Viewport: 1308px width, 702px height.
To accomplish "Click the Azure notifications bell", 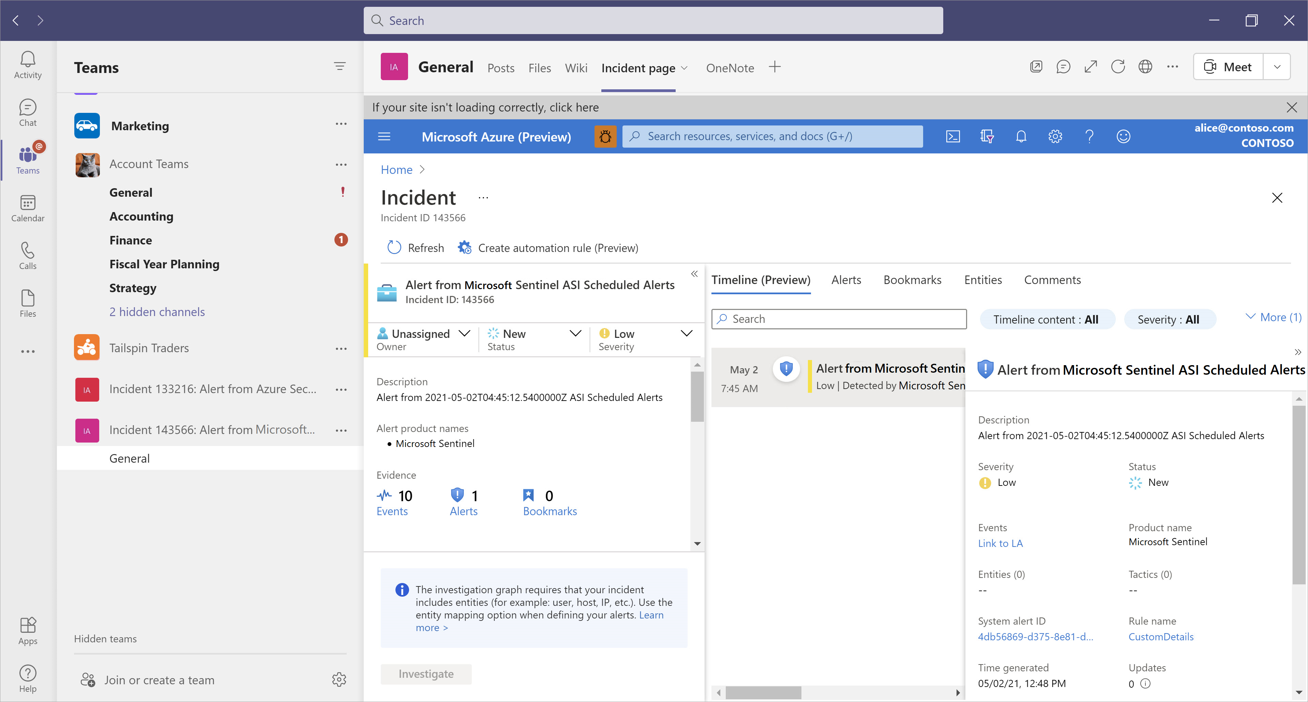I will 1021,136.
